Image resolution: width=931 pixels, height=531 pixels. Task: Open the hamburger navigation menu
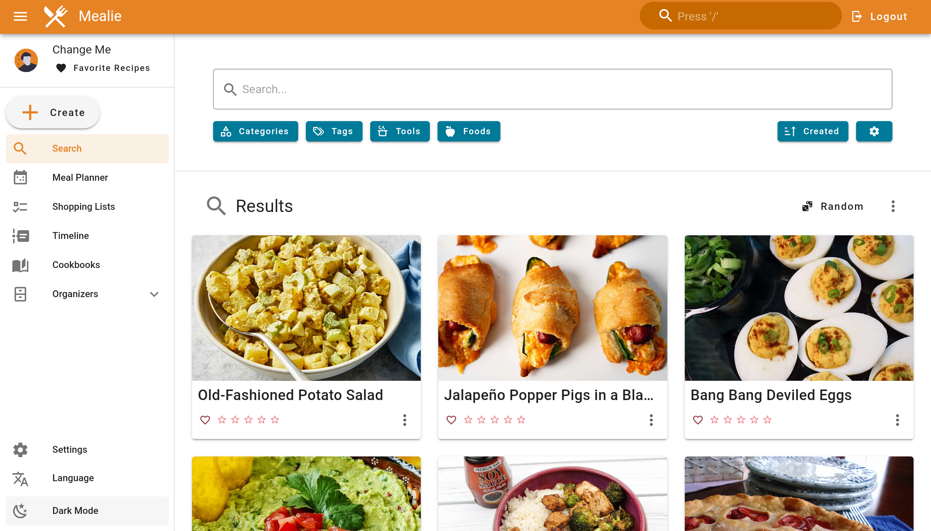click(x=20, y=16)
